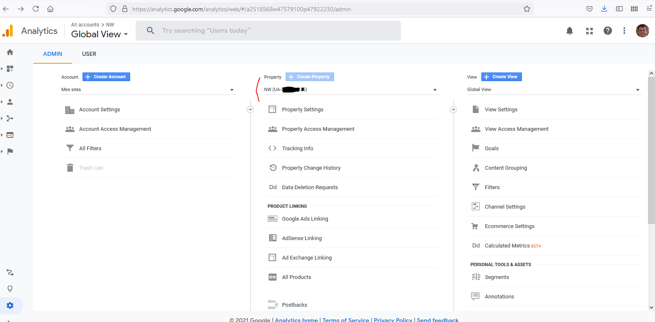Open the Global View selector dropdown
This screenshot has width=655, height=322.
point(554,90)
